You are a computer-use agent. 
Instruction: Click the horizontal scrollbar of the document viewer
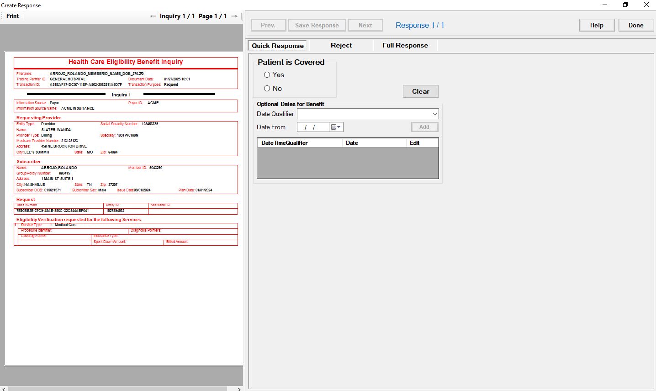117,389
